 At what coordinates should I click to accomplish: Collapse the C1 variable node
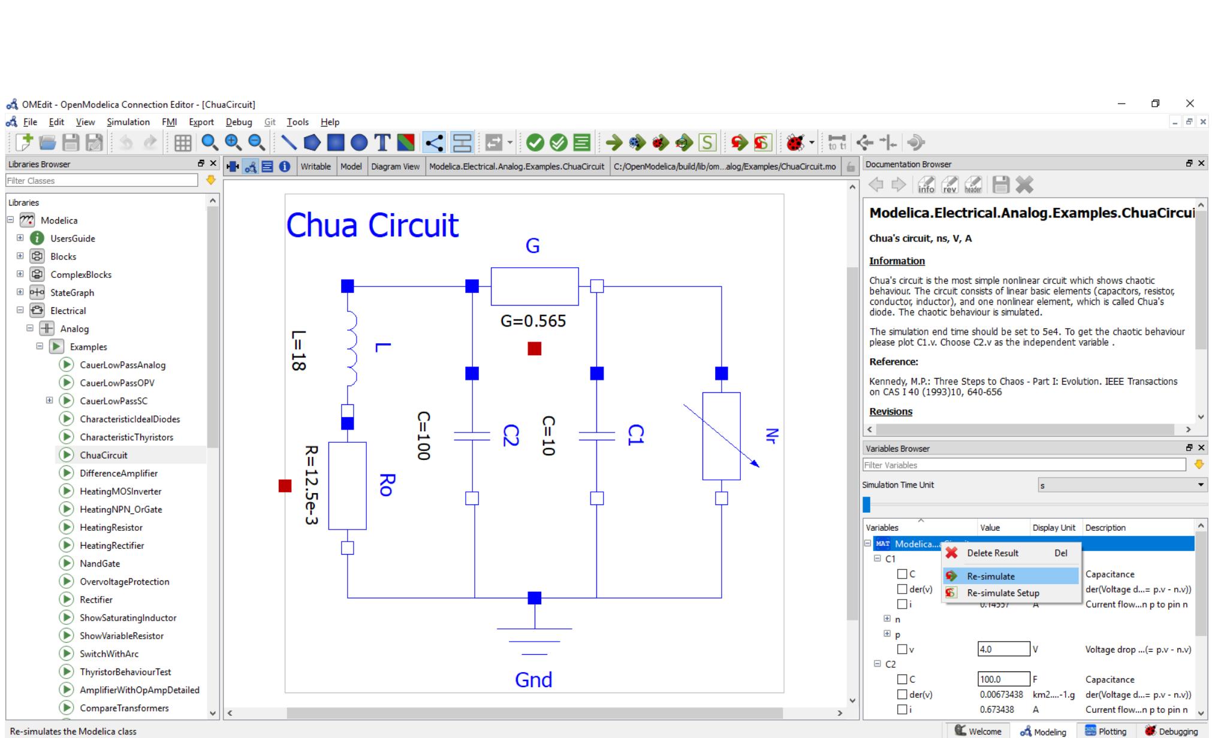tap(878, 558)
